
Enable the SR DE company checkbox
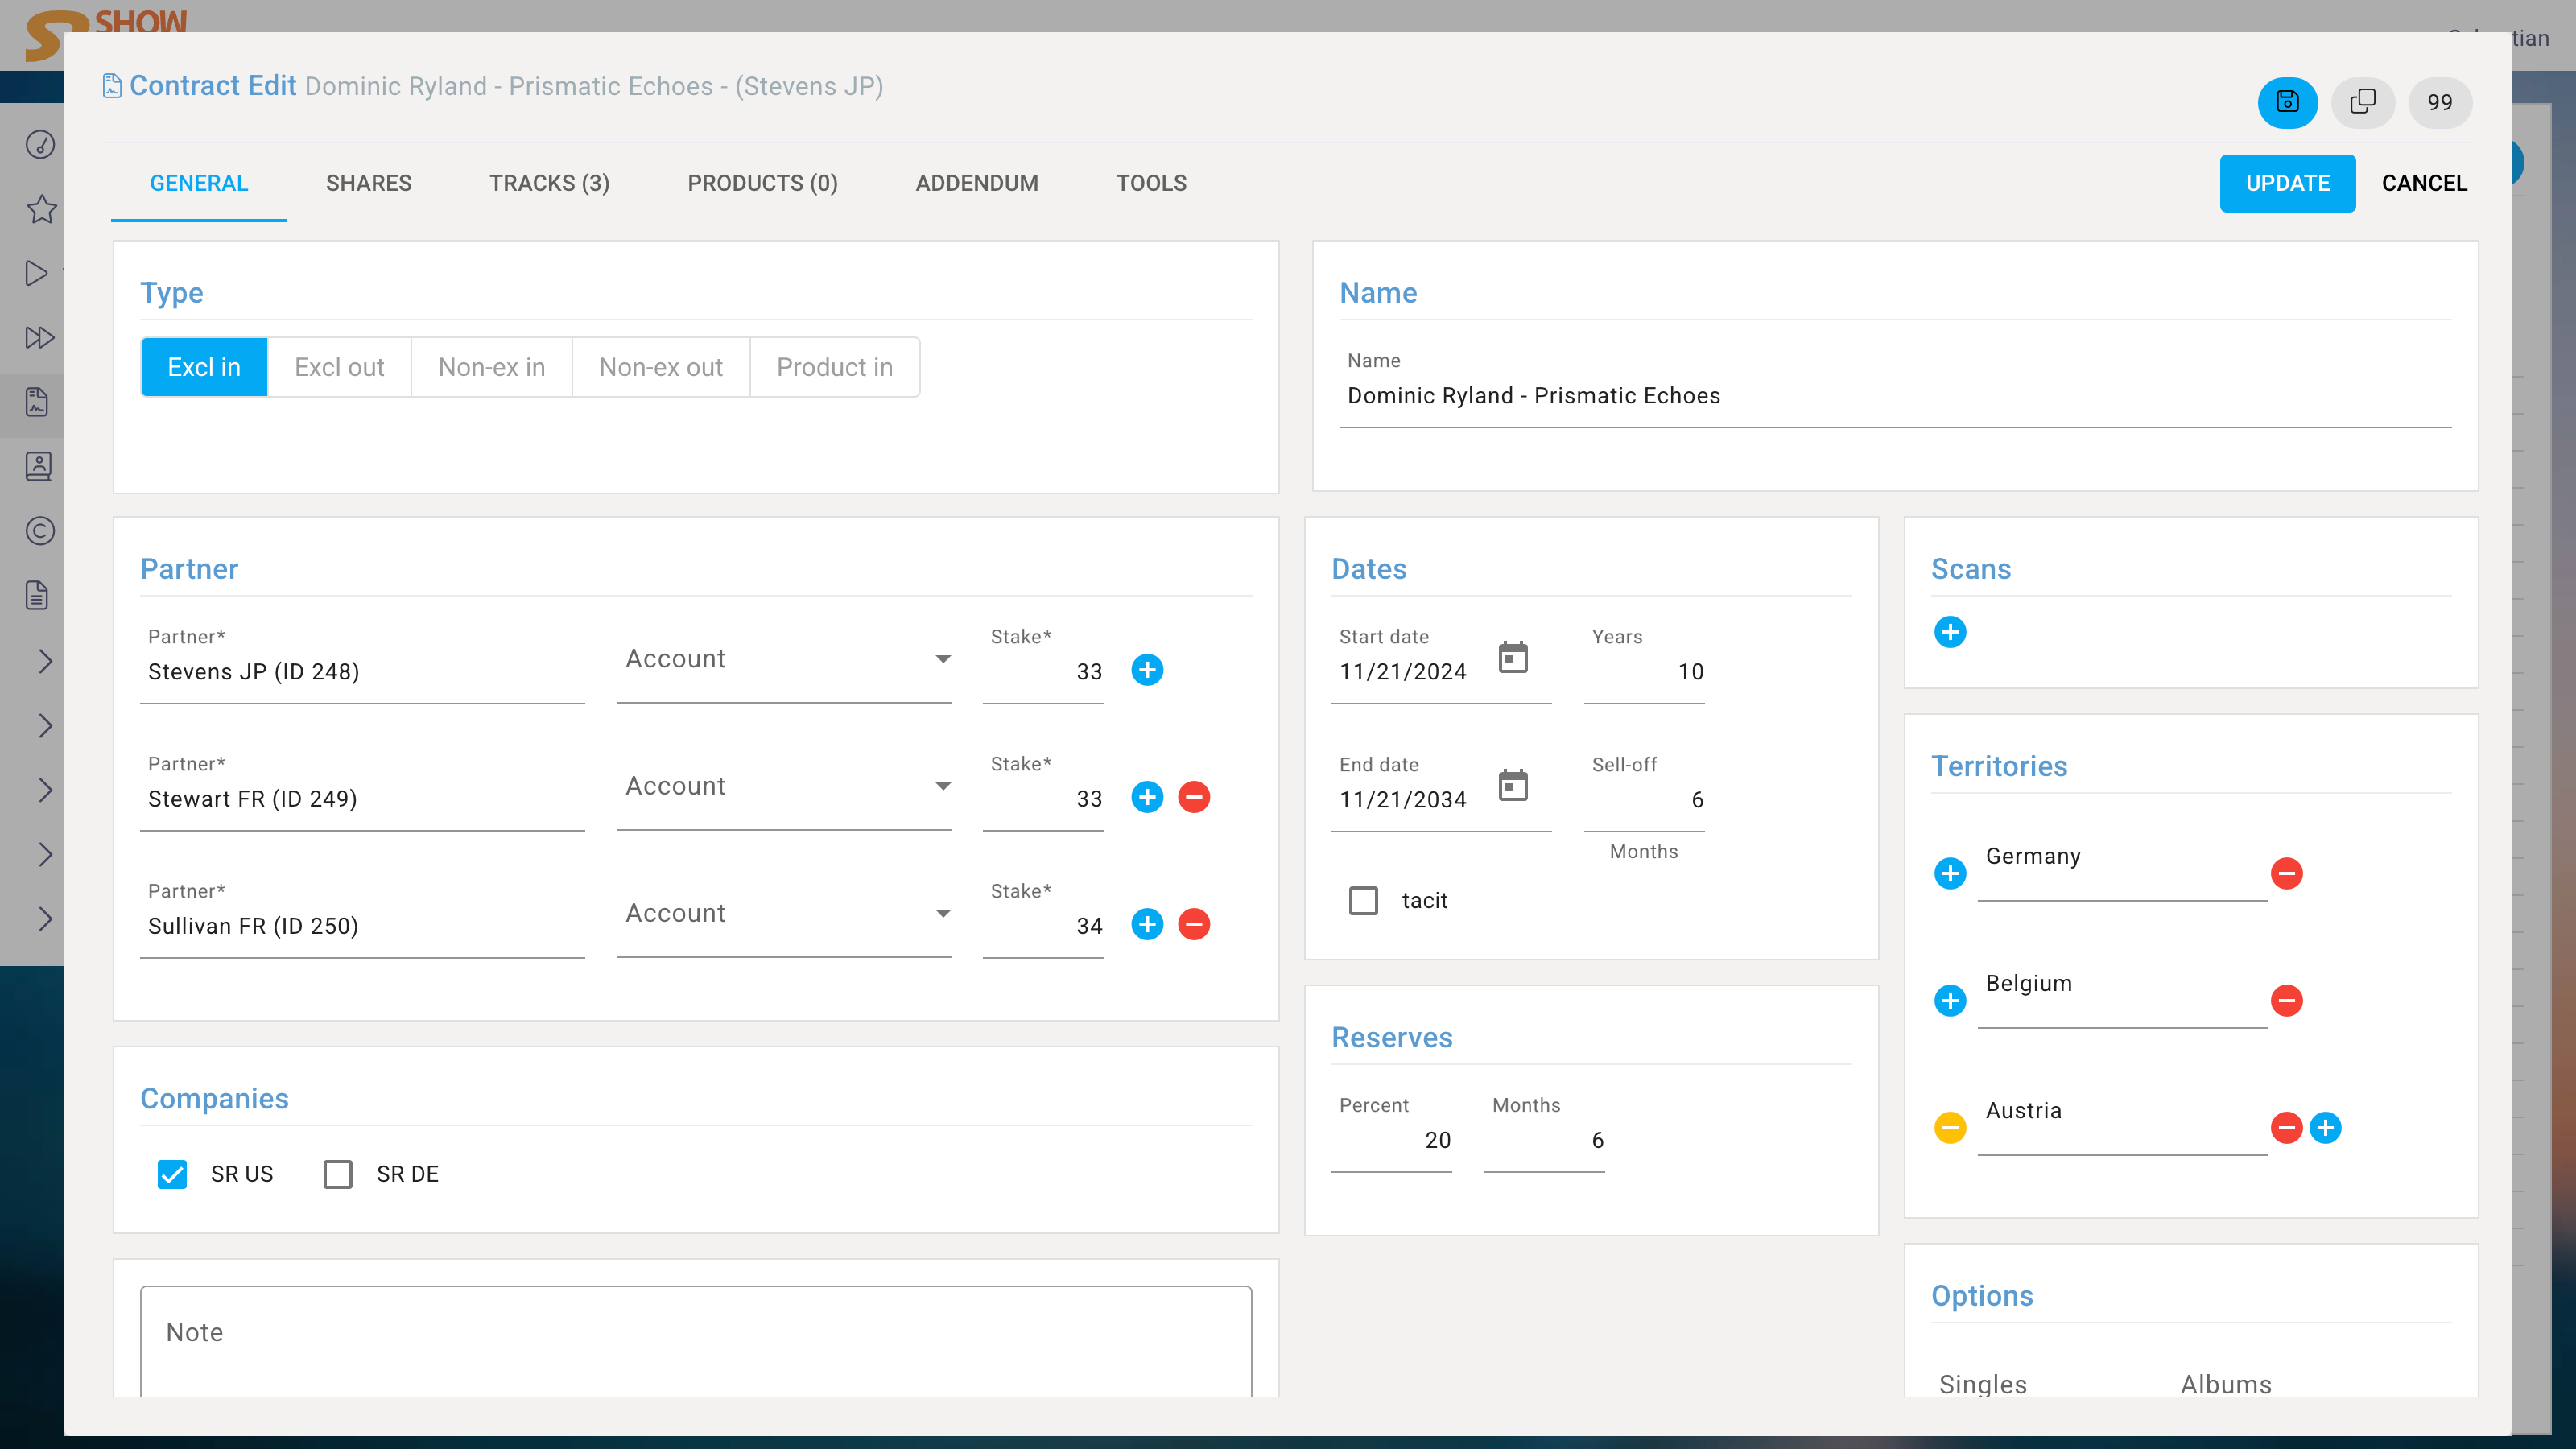(x=338, y=1174)
